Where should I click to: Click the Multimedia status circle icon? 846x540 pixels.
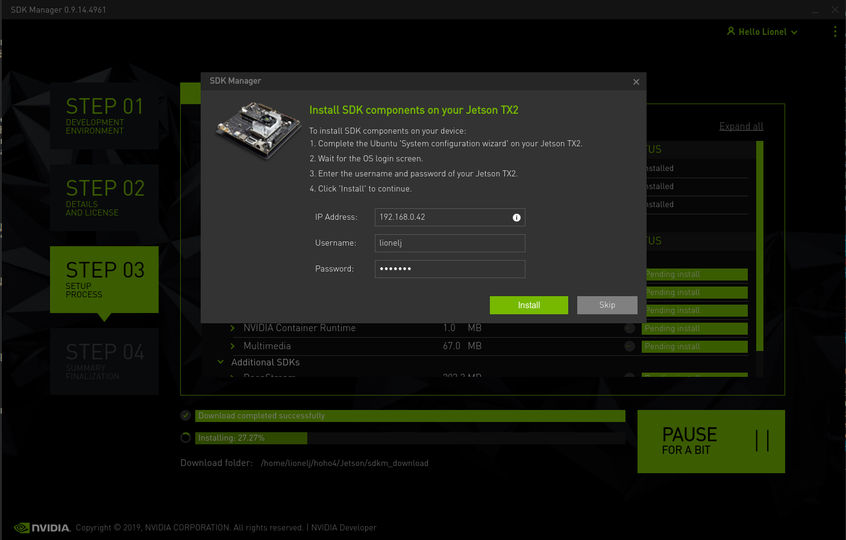(630, 346)
